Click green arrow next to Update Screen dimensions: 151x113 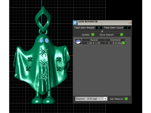click(93, 35)
